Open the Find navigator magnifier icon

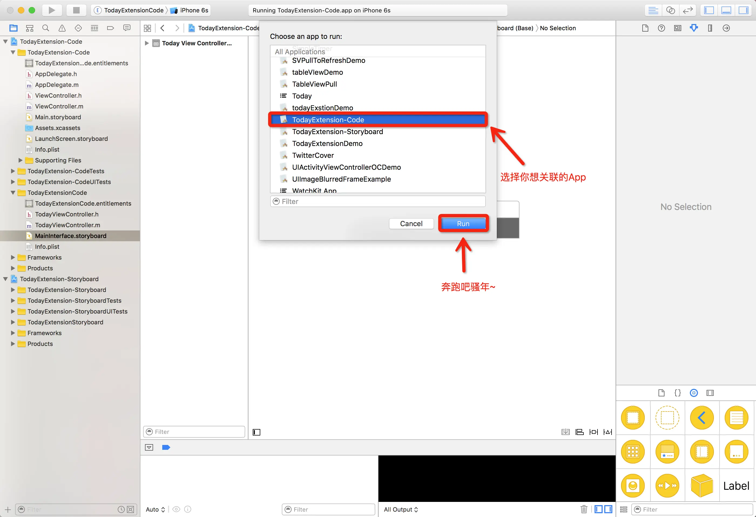(46, 28)
